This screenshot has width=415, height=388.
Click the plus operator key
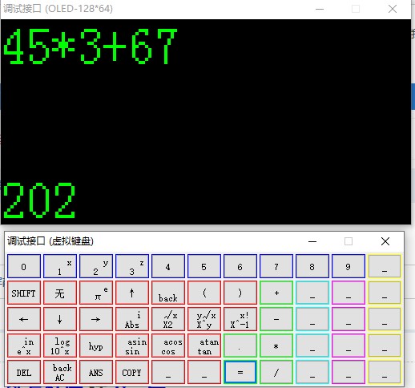tap(276, 293)
